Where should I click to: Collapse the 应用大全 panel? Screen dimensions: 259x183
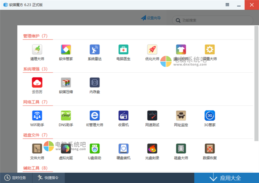[227, 178]
